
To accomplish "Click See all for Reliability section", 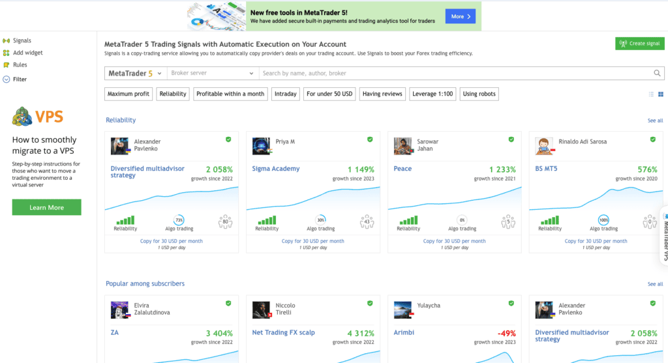I will (x=655, y=121).
